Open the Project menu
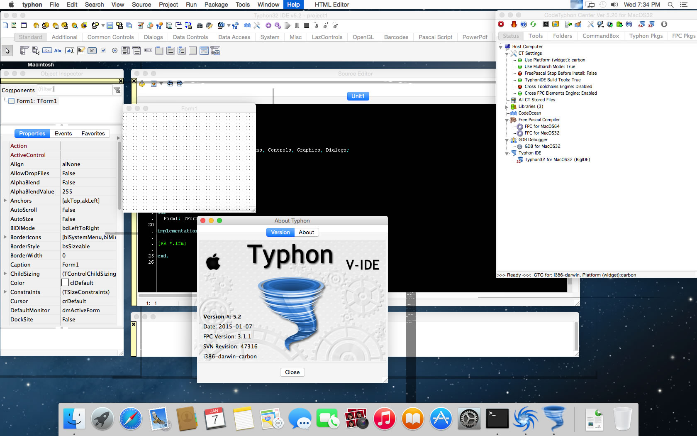This screenshot has height=436, width=697. pyautogui.click(x=168, y=5)
